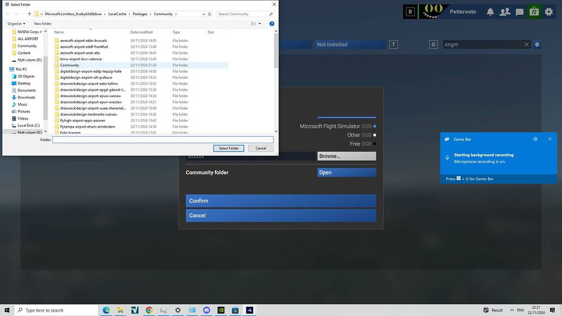Open Discord from the taskbar
The width and height of the screenshot is (562, 316).
pos(206,310)
